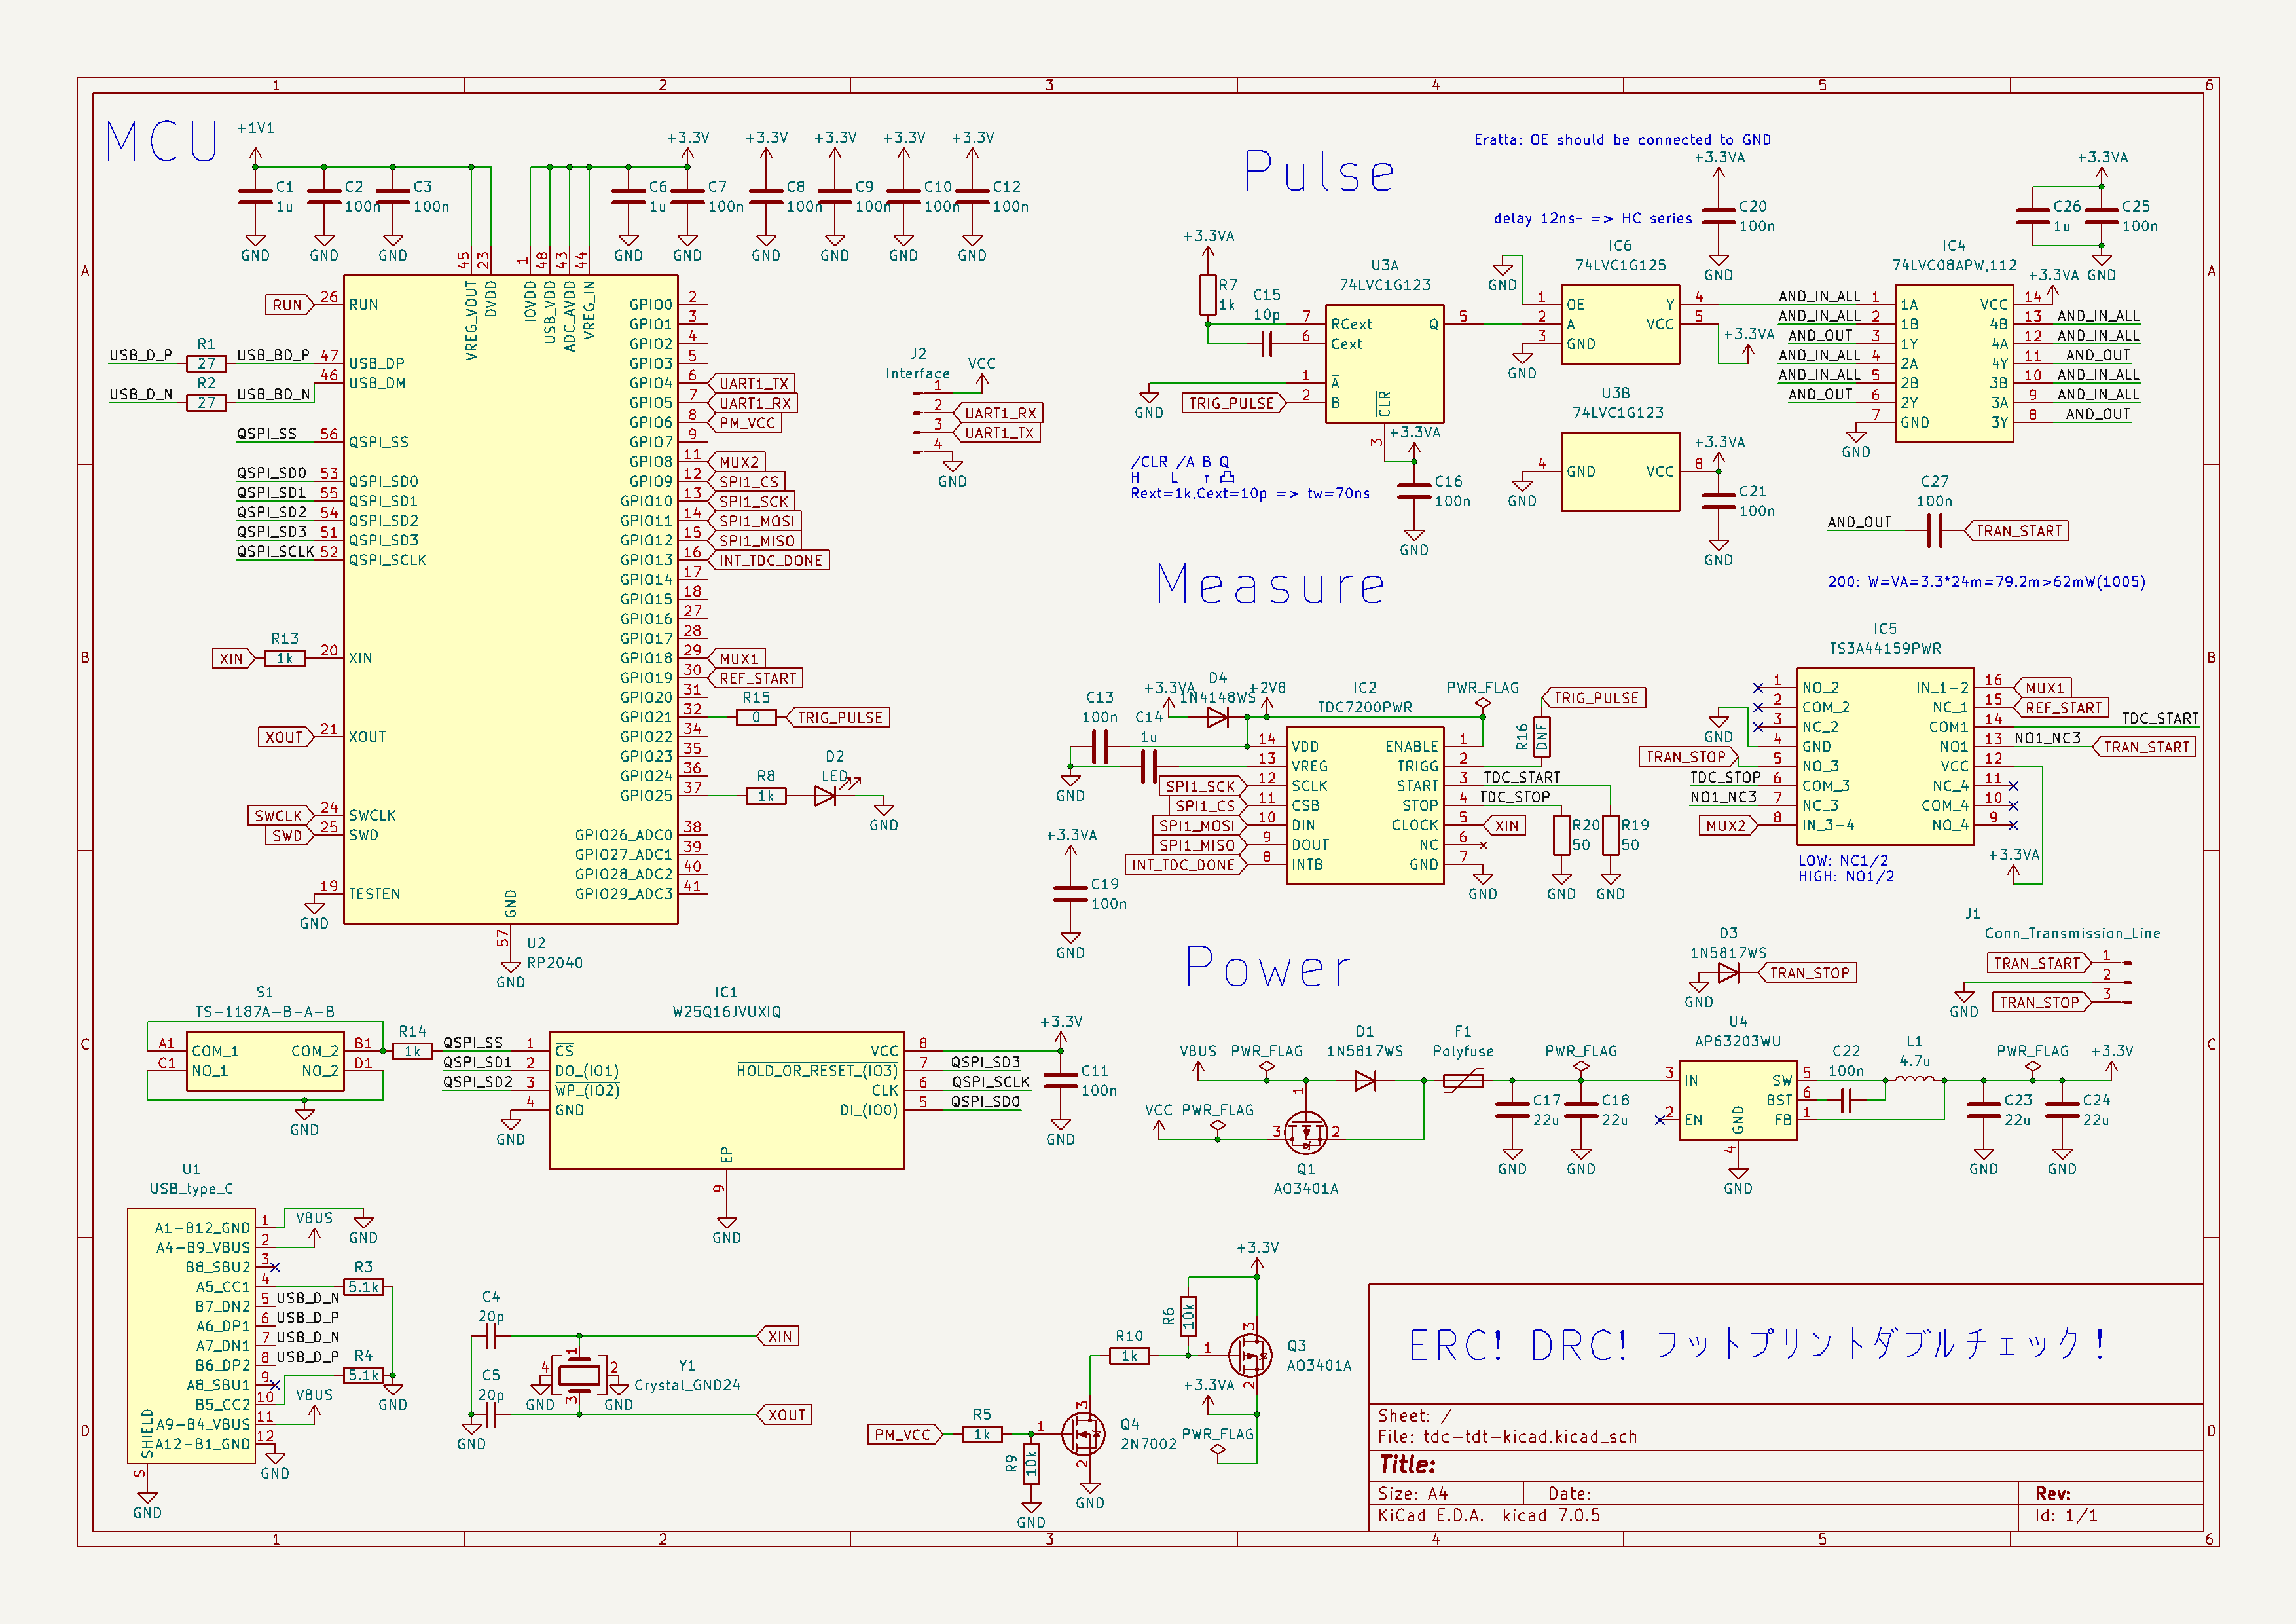Select the R16 DNF resistor
Image resolution: width=2296 pixels, height=1624 pixels.
(1541, 738)
